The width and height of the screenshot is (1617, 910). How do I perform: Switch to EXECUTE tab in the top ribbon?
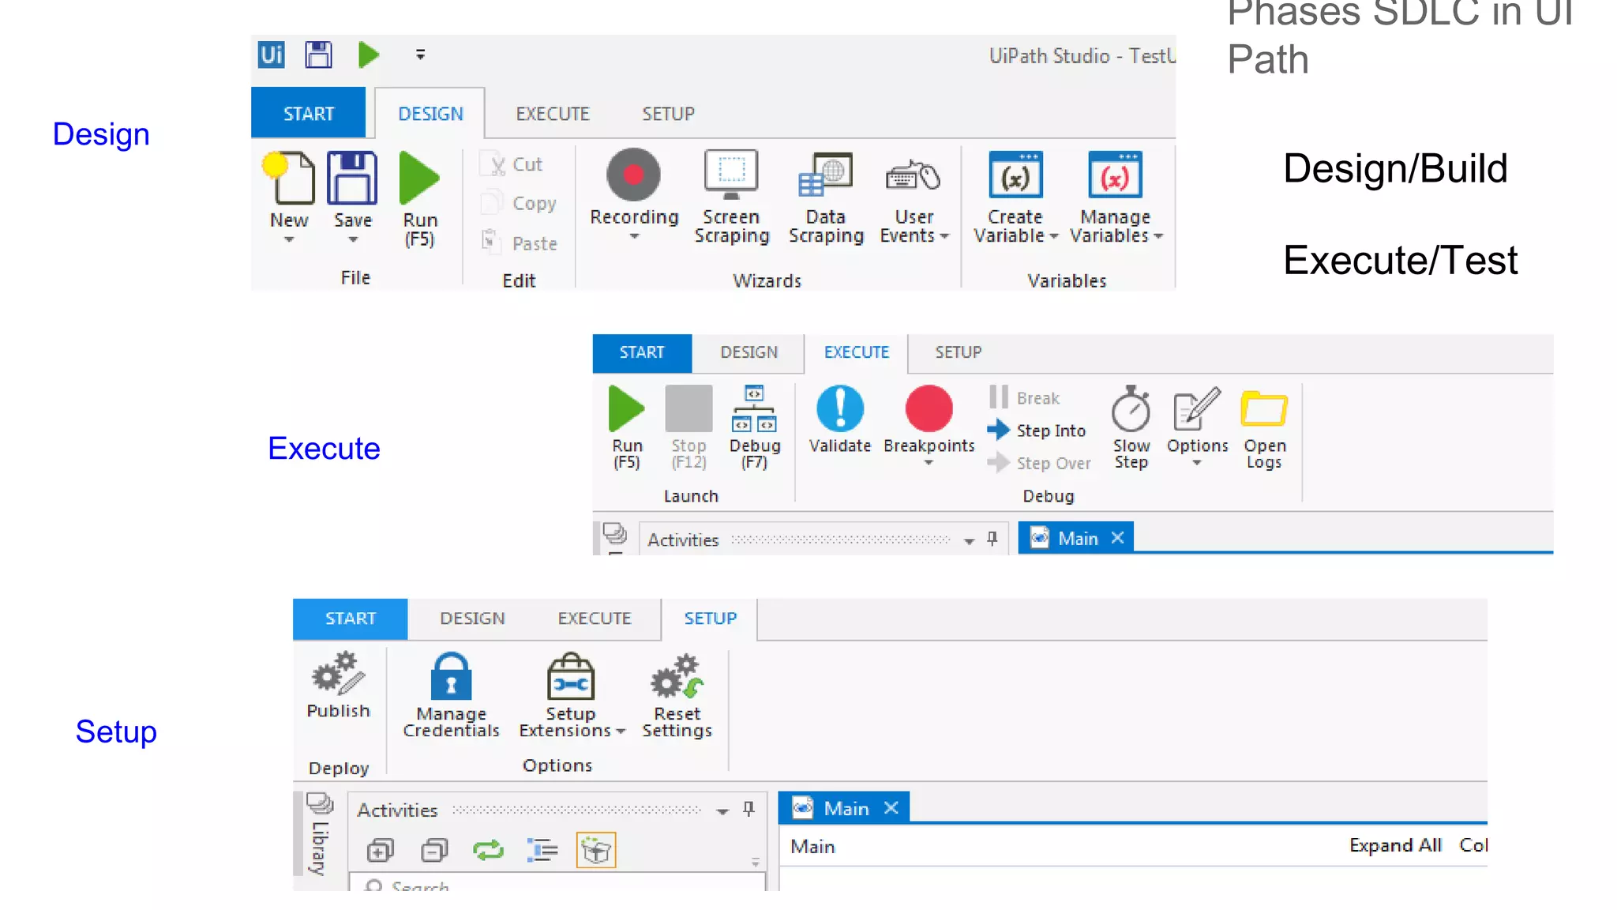point(553,113)
